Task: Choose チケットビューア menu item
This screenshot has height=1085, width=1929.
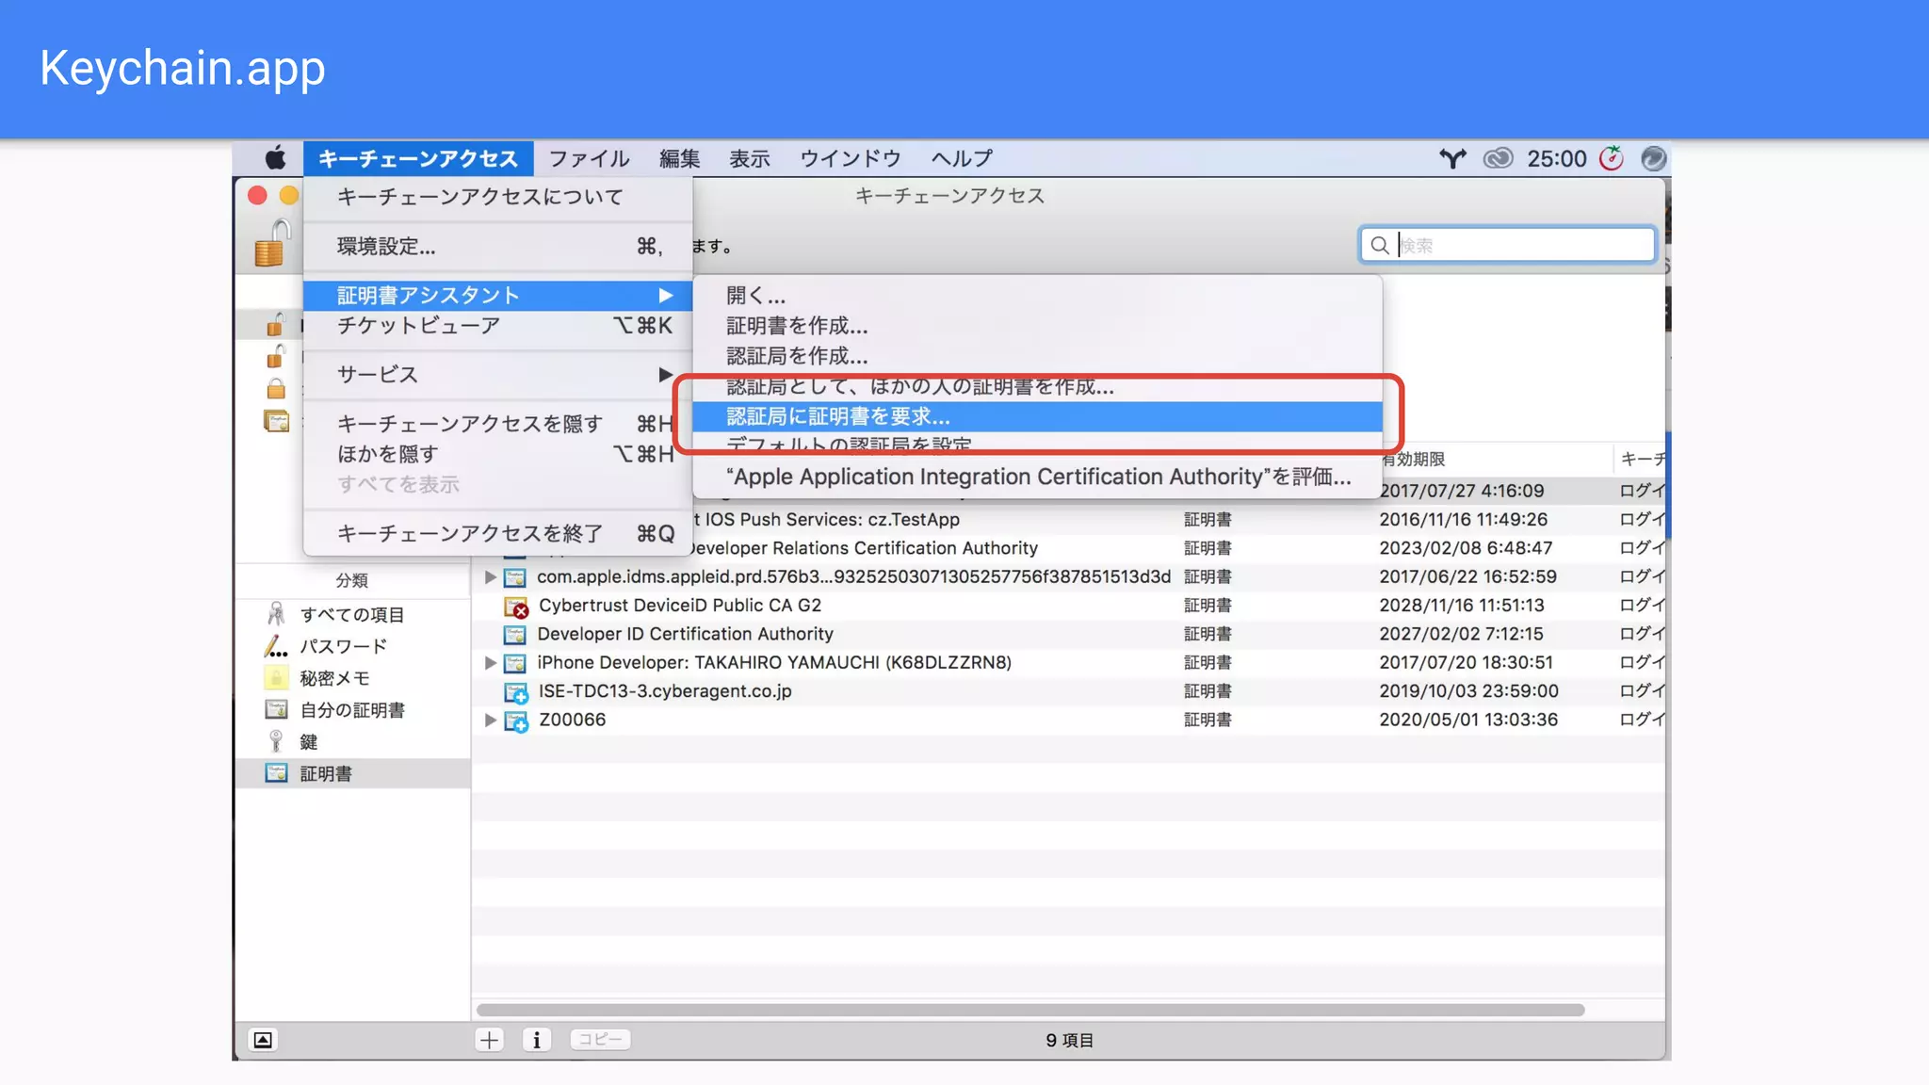Action: click(x=497, y=326)
